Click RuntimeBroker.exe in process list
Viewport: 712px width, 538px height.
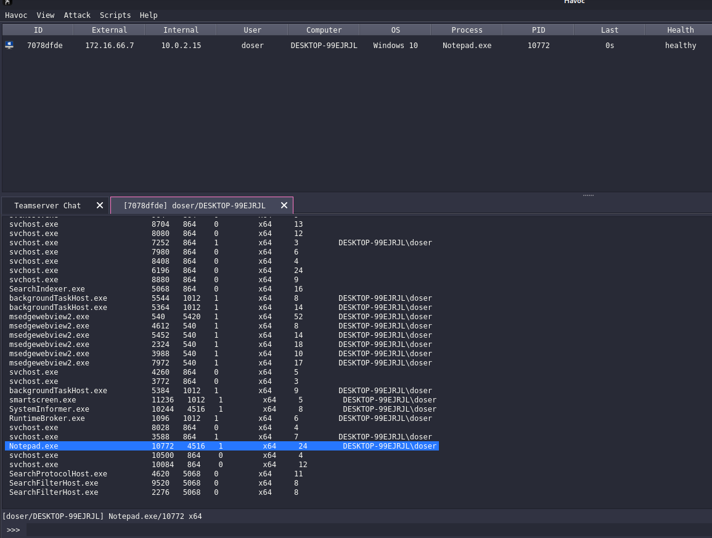coord(47,418)
